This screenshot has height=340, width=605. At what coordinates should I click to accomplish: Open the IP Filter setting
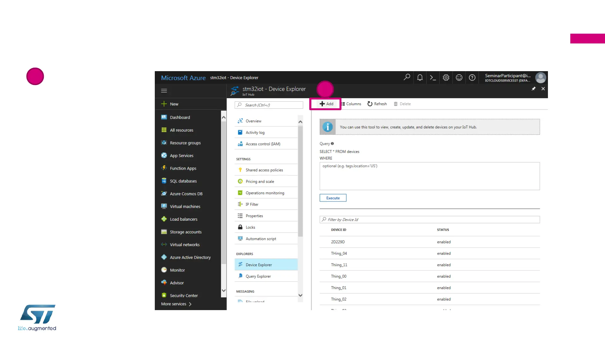click(x=266, y=204)
